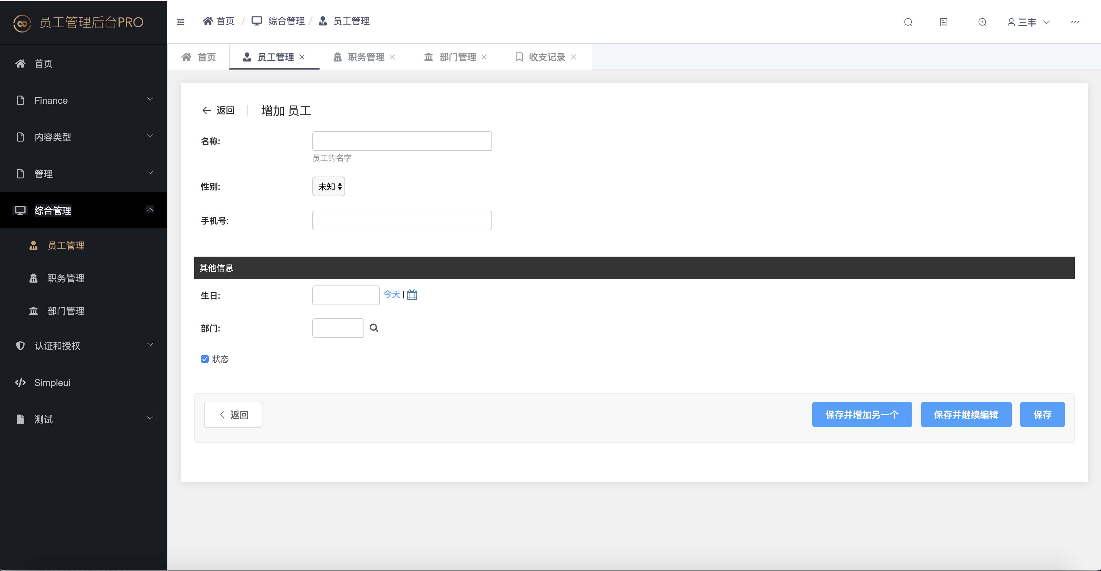Click the document icon in top bar

click(944, 22)
